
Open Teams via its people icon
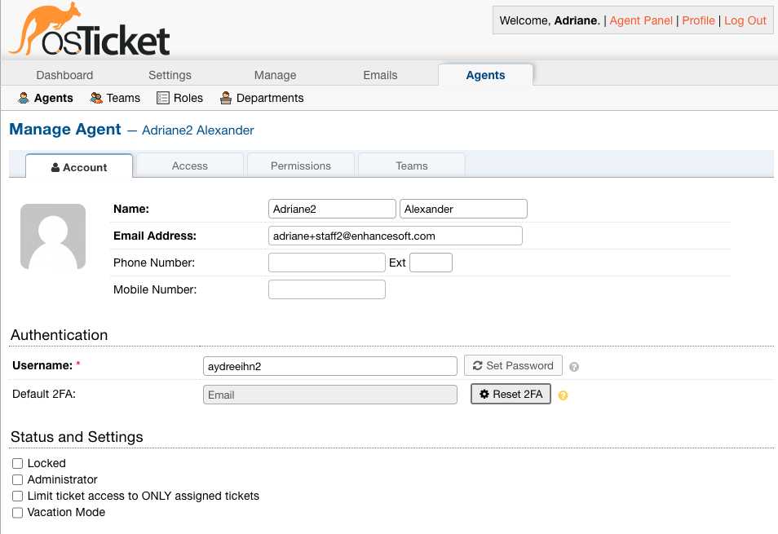point(95,98)
